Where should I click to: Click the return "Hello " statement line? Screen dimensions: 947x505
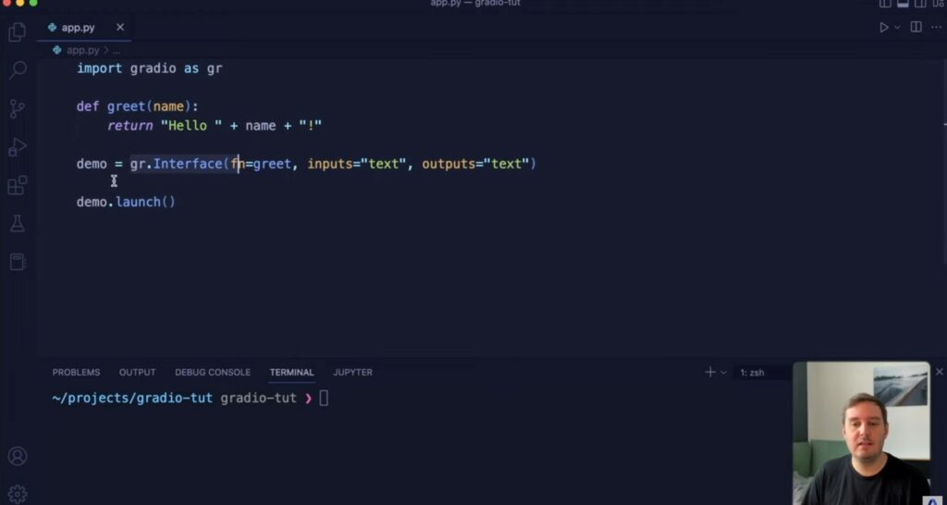coord(215,126)
